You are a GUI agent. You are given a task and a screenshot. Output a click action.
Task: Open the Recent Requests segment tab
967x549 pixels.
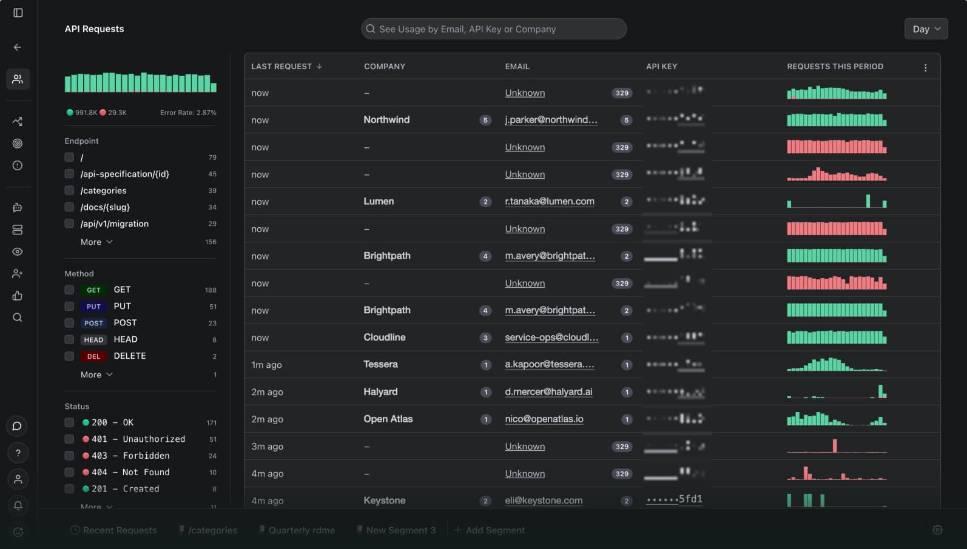[x=113, y=530]
